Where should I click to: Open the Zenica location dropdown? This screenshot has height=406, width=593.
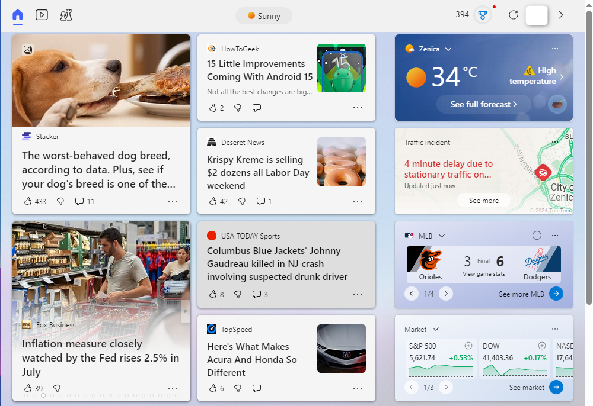point(448,49)
